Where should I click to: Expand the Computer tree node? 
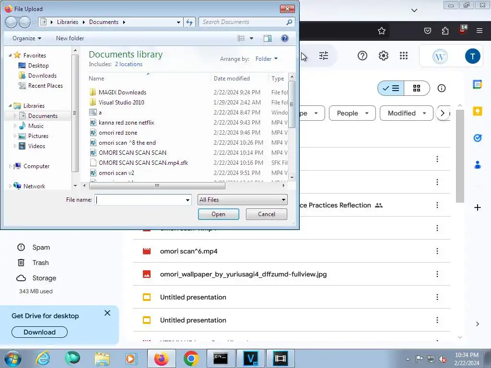[x=10, y=166]
